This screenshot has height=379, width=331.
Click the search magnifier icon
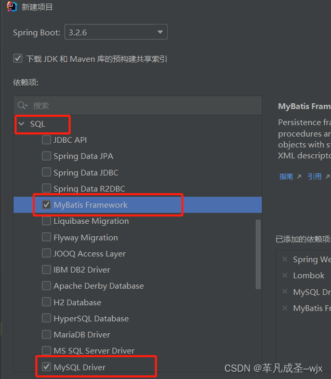click(x=22, y=105)
